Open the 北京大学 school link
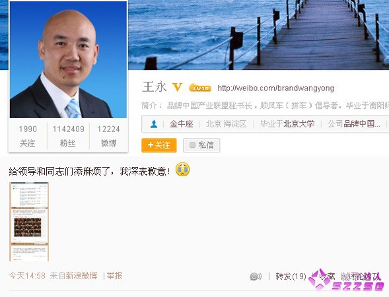Viewport: 389px width, 297px height. point(299,123)
